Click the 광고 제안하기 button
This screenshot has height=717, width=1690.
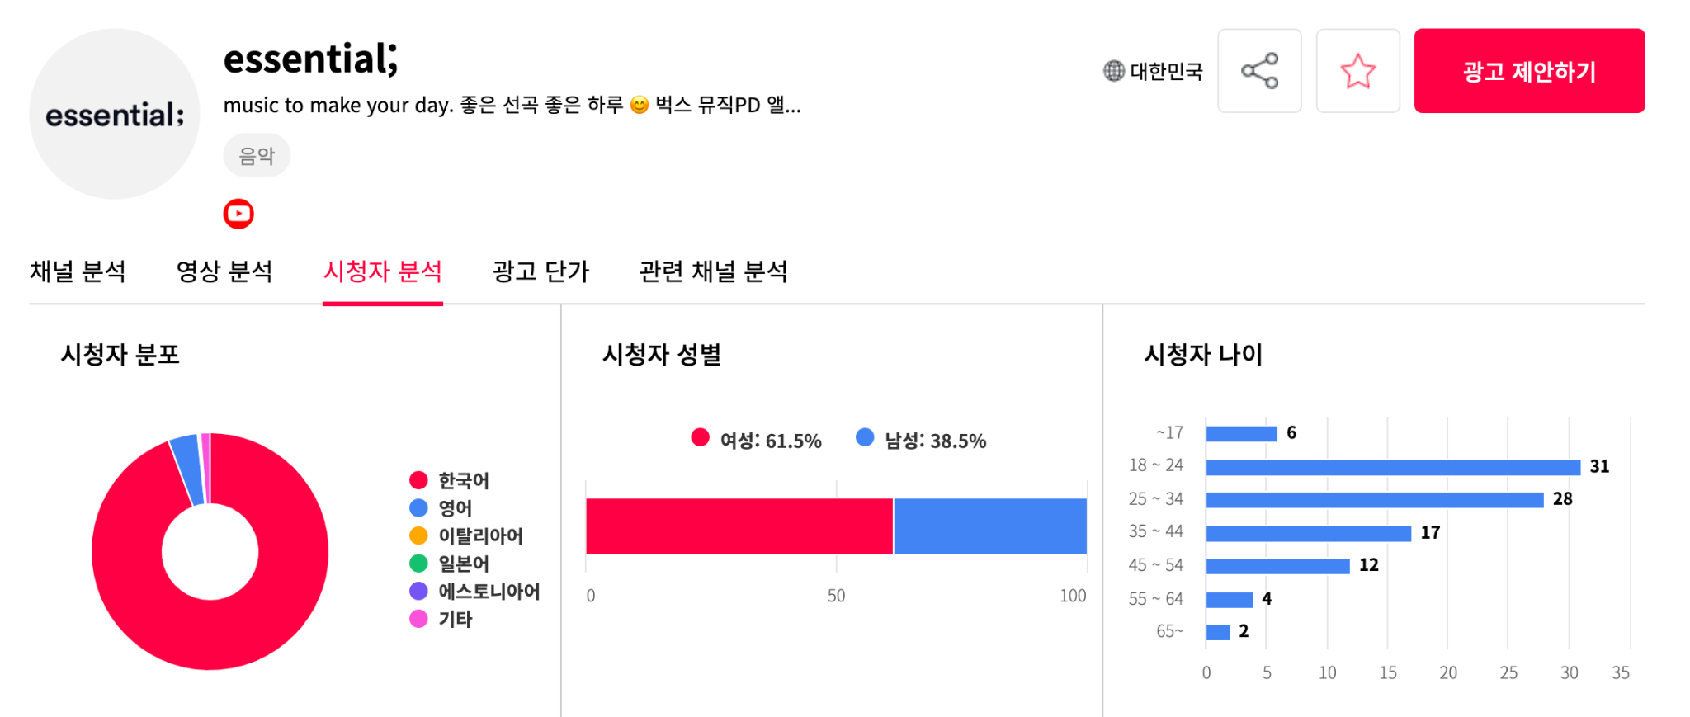[x=1529, y=71]
